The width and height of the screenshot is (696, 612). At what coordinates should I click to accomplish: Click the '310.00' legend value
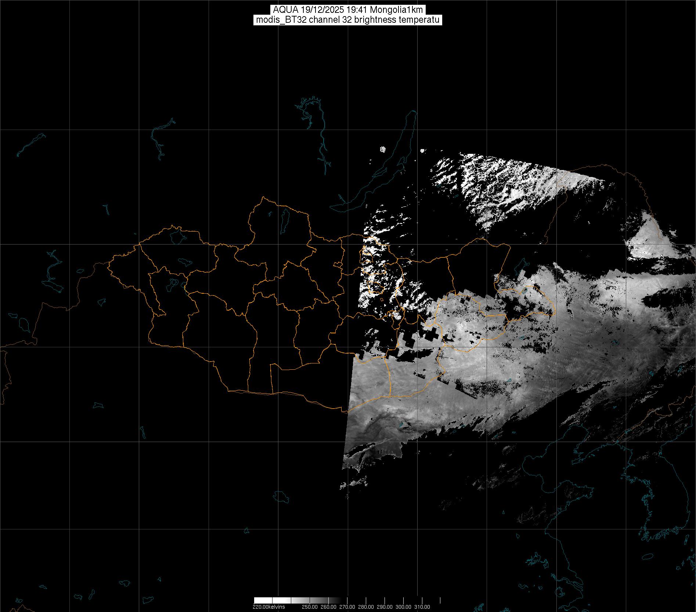tap(422, 607)
